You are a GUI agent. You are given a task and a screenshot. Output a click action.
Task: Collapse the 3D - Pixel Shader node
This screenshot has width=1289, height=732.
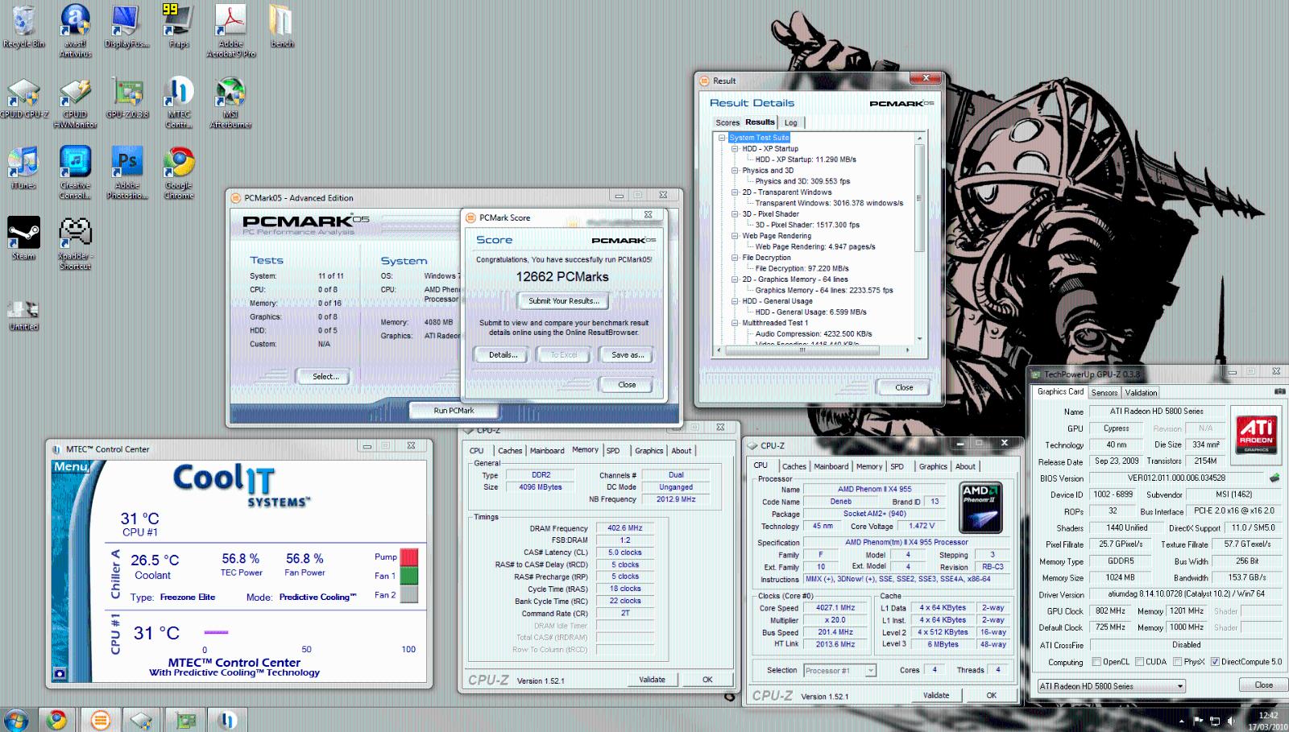[735, 214]
